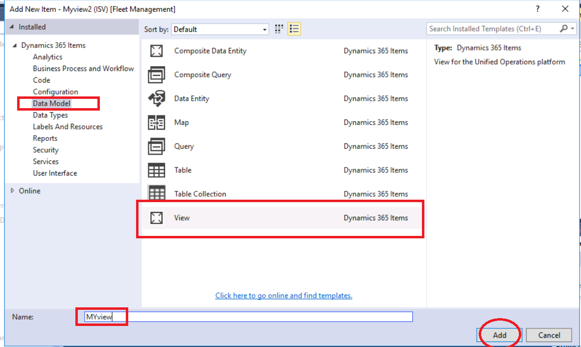The height and width of the screenshot is (347, 581).
Task: Close the Add New Item dialog
Action: [565, 9]
